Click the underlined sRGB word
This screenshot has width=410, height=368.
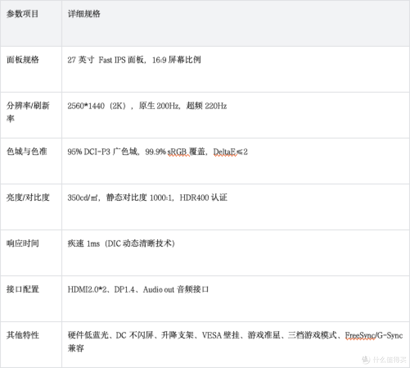(x=177, y=152)
